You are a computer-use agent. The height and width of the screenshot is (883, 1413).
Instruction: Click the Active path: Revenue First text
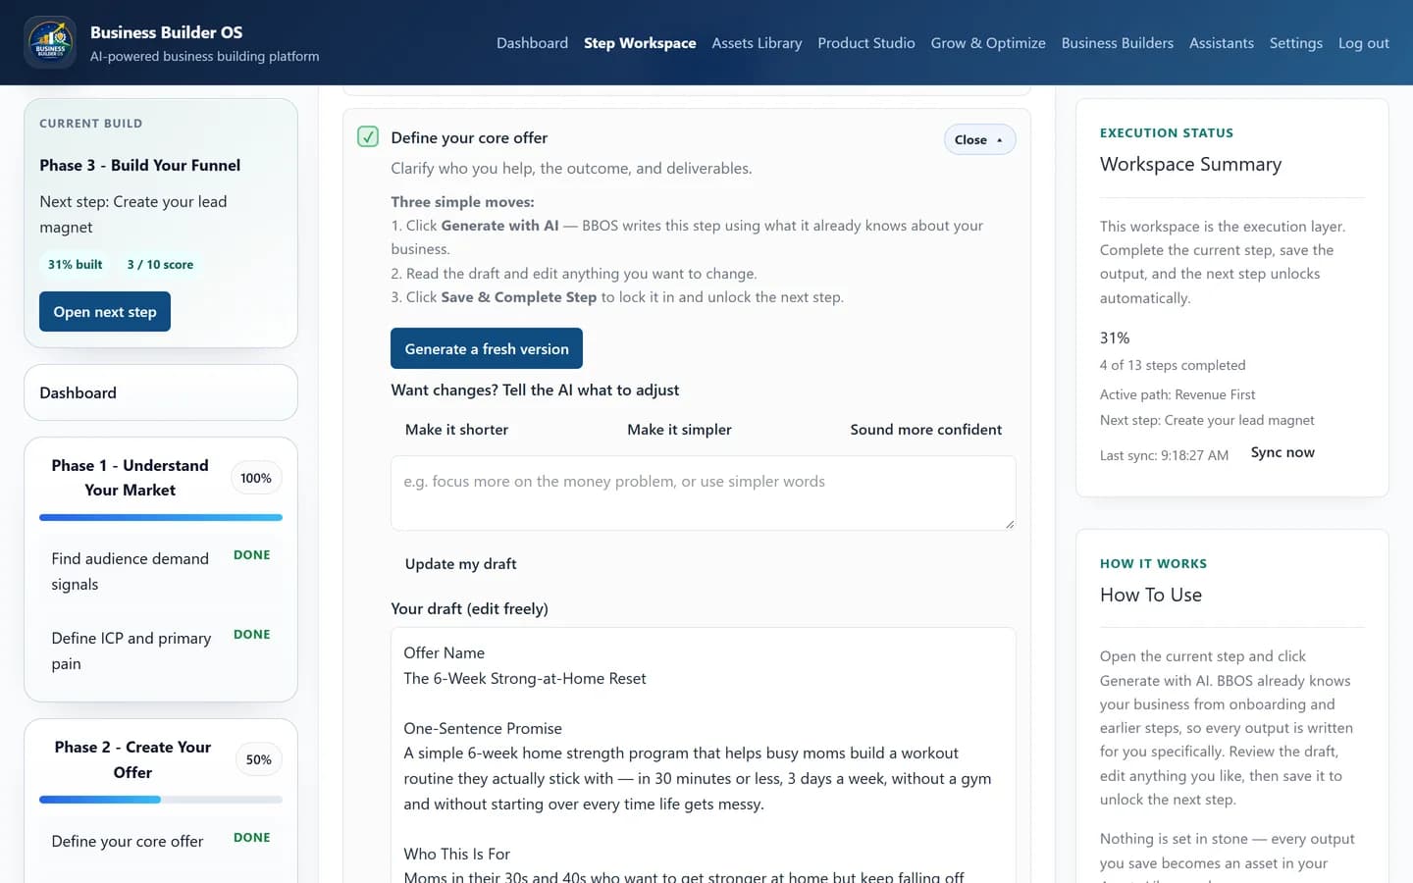[x=1177, y=394]
